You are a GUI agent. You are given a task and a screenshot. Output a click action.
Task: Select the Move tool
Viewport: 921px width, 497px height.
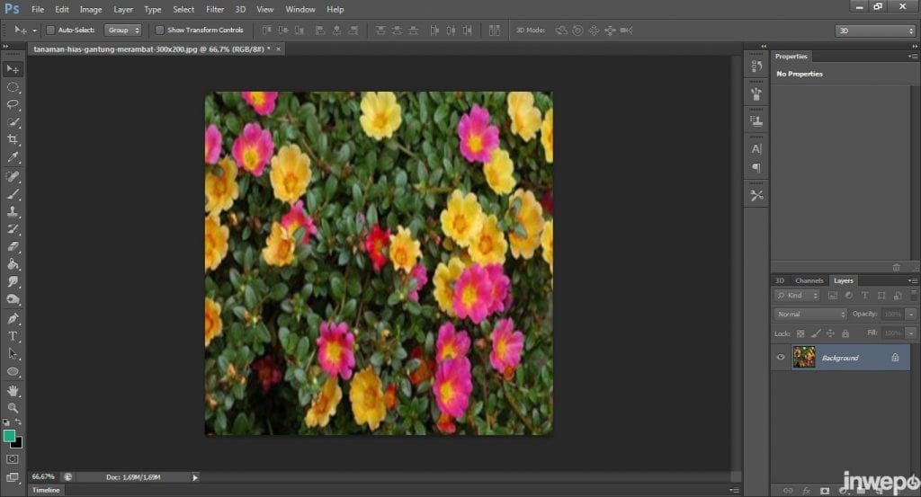[13, 69]
